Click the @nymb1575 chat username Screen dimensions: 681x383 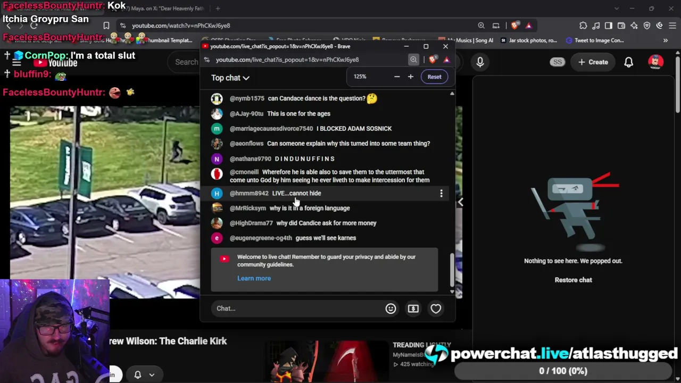click(x=247, y=98)
